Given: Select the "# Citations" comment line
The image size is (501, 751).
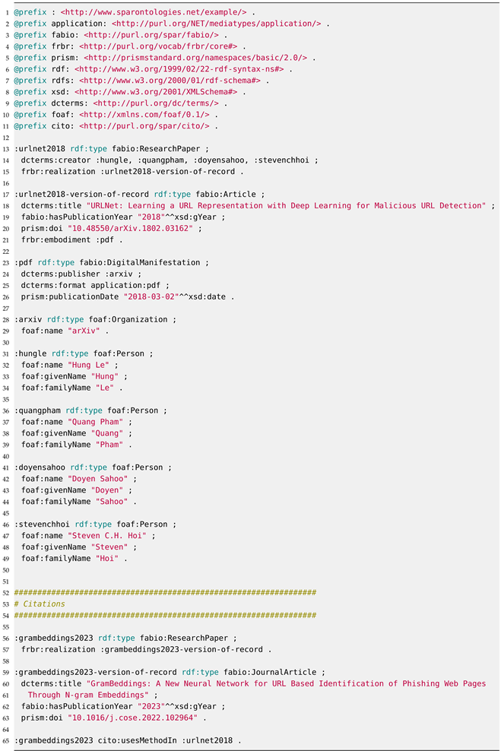Looking at the screenshot, I should click(x=40, y=604).
